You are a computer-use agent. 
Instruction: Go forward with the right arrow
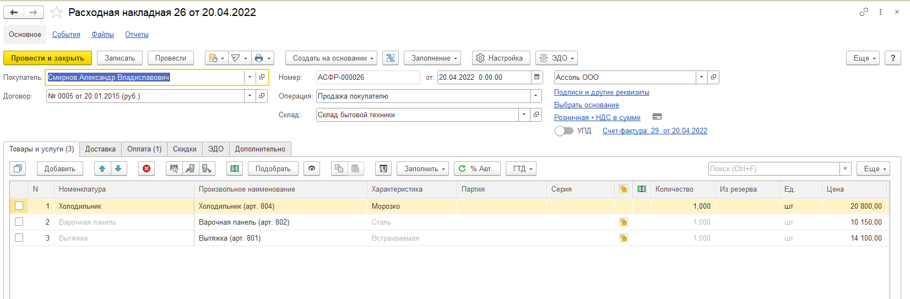click(34, 12)
